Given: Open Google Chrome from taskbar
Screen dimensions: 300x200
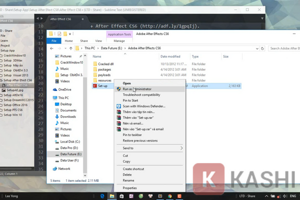Looking at the screenshot, I should point(169,196).
